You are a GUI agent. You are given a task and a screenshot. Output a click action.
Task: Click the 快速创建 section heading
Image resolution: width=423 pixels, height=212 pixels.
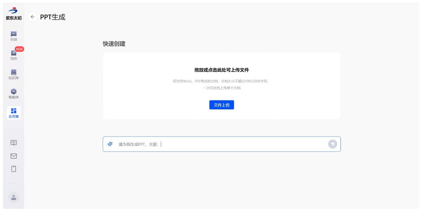[x=114, y=44]
